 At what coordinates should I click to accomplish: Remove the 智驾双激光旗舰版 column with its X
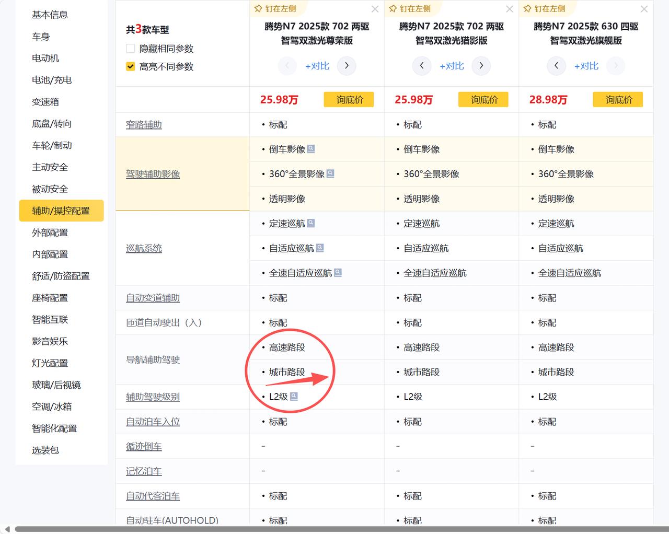pyautogui.click(x=644, y=9)
